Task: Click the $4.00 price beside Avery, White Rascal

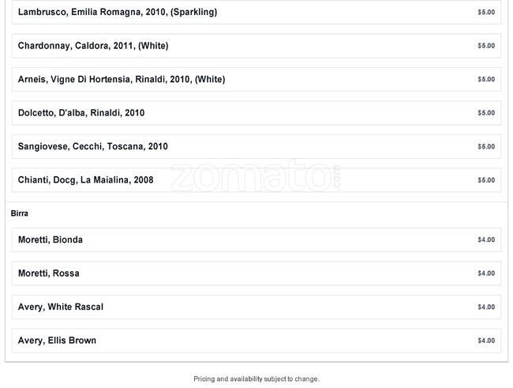Action: (486, 307)
